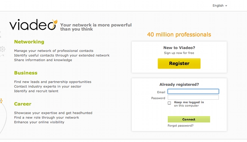
Task: Click the language dropdown arrow
Action: 226,5
